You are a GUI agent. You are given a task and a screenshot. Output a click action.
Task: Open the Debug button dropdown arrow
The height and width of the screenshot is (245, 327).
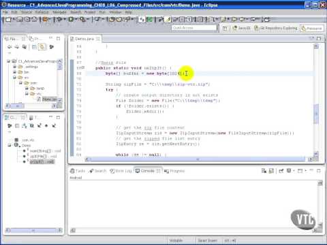pyautogui.click(x=64, y=20)
